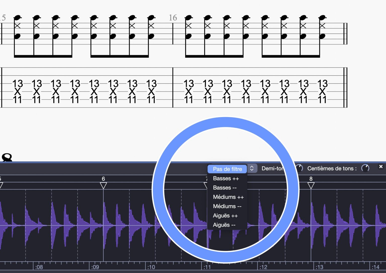Select "Basses --" filter option
This screenshot has height=273, width=386.
tap(225, 188)
